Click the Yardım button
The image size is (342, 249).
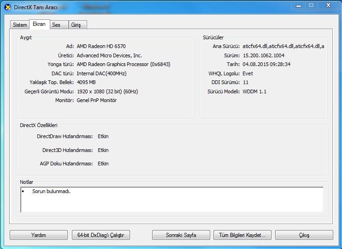tap(39, 235)
